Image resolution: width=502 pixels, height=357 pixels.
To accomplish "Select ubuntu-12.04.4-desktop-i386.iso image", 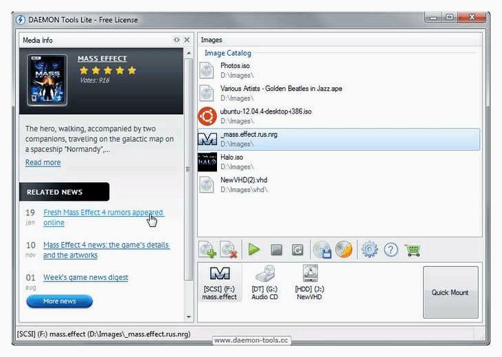I will click(339, 116).
